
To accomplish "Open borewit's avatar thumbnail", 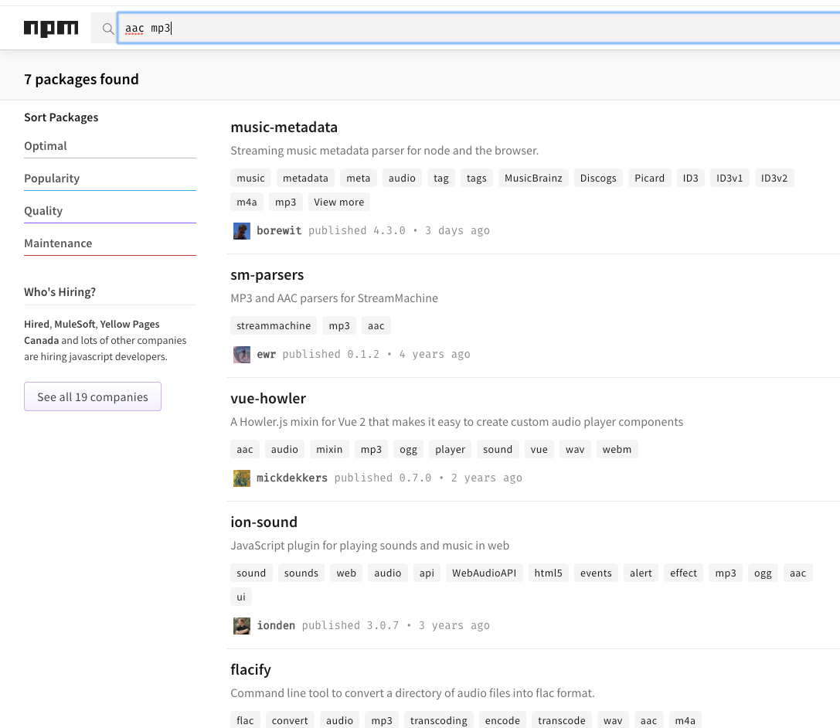I will pyautogui.click(x=242, y=231).
